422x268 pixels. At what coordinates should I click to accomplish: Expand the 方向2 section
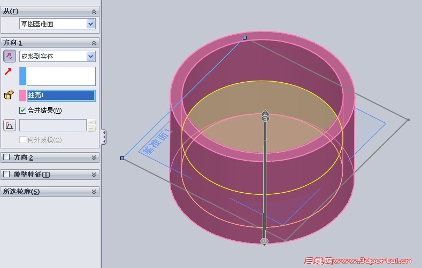pos(94,157)
